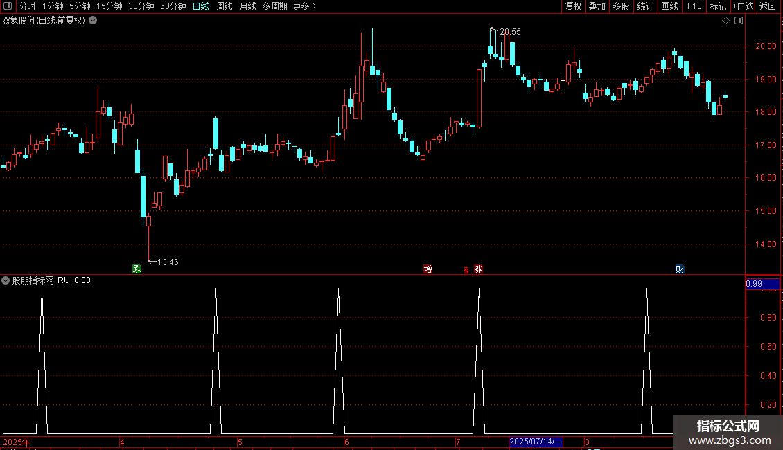This screenshot has height=450, width=783.
Task: Open the 统计 statistics tool
Action: click(644, 6)
